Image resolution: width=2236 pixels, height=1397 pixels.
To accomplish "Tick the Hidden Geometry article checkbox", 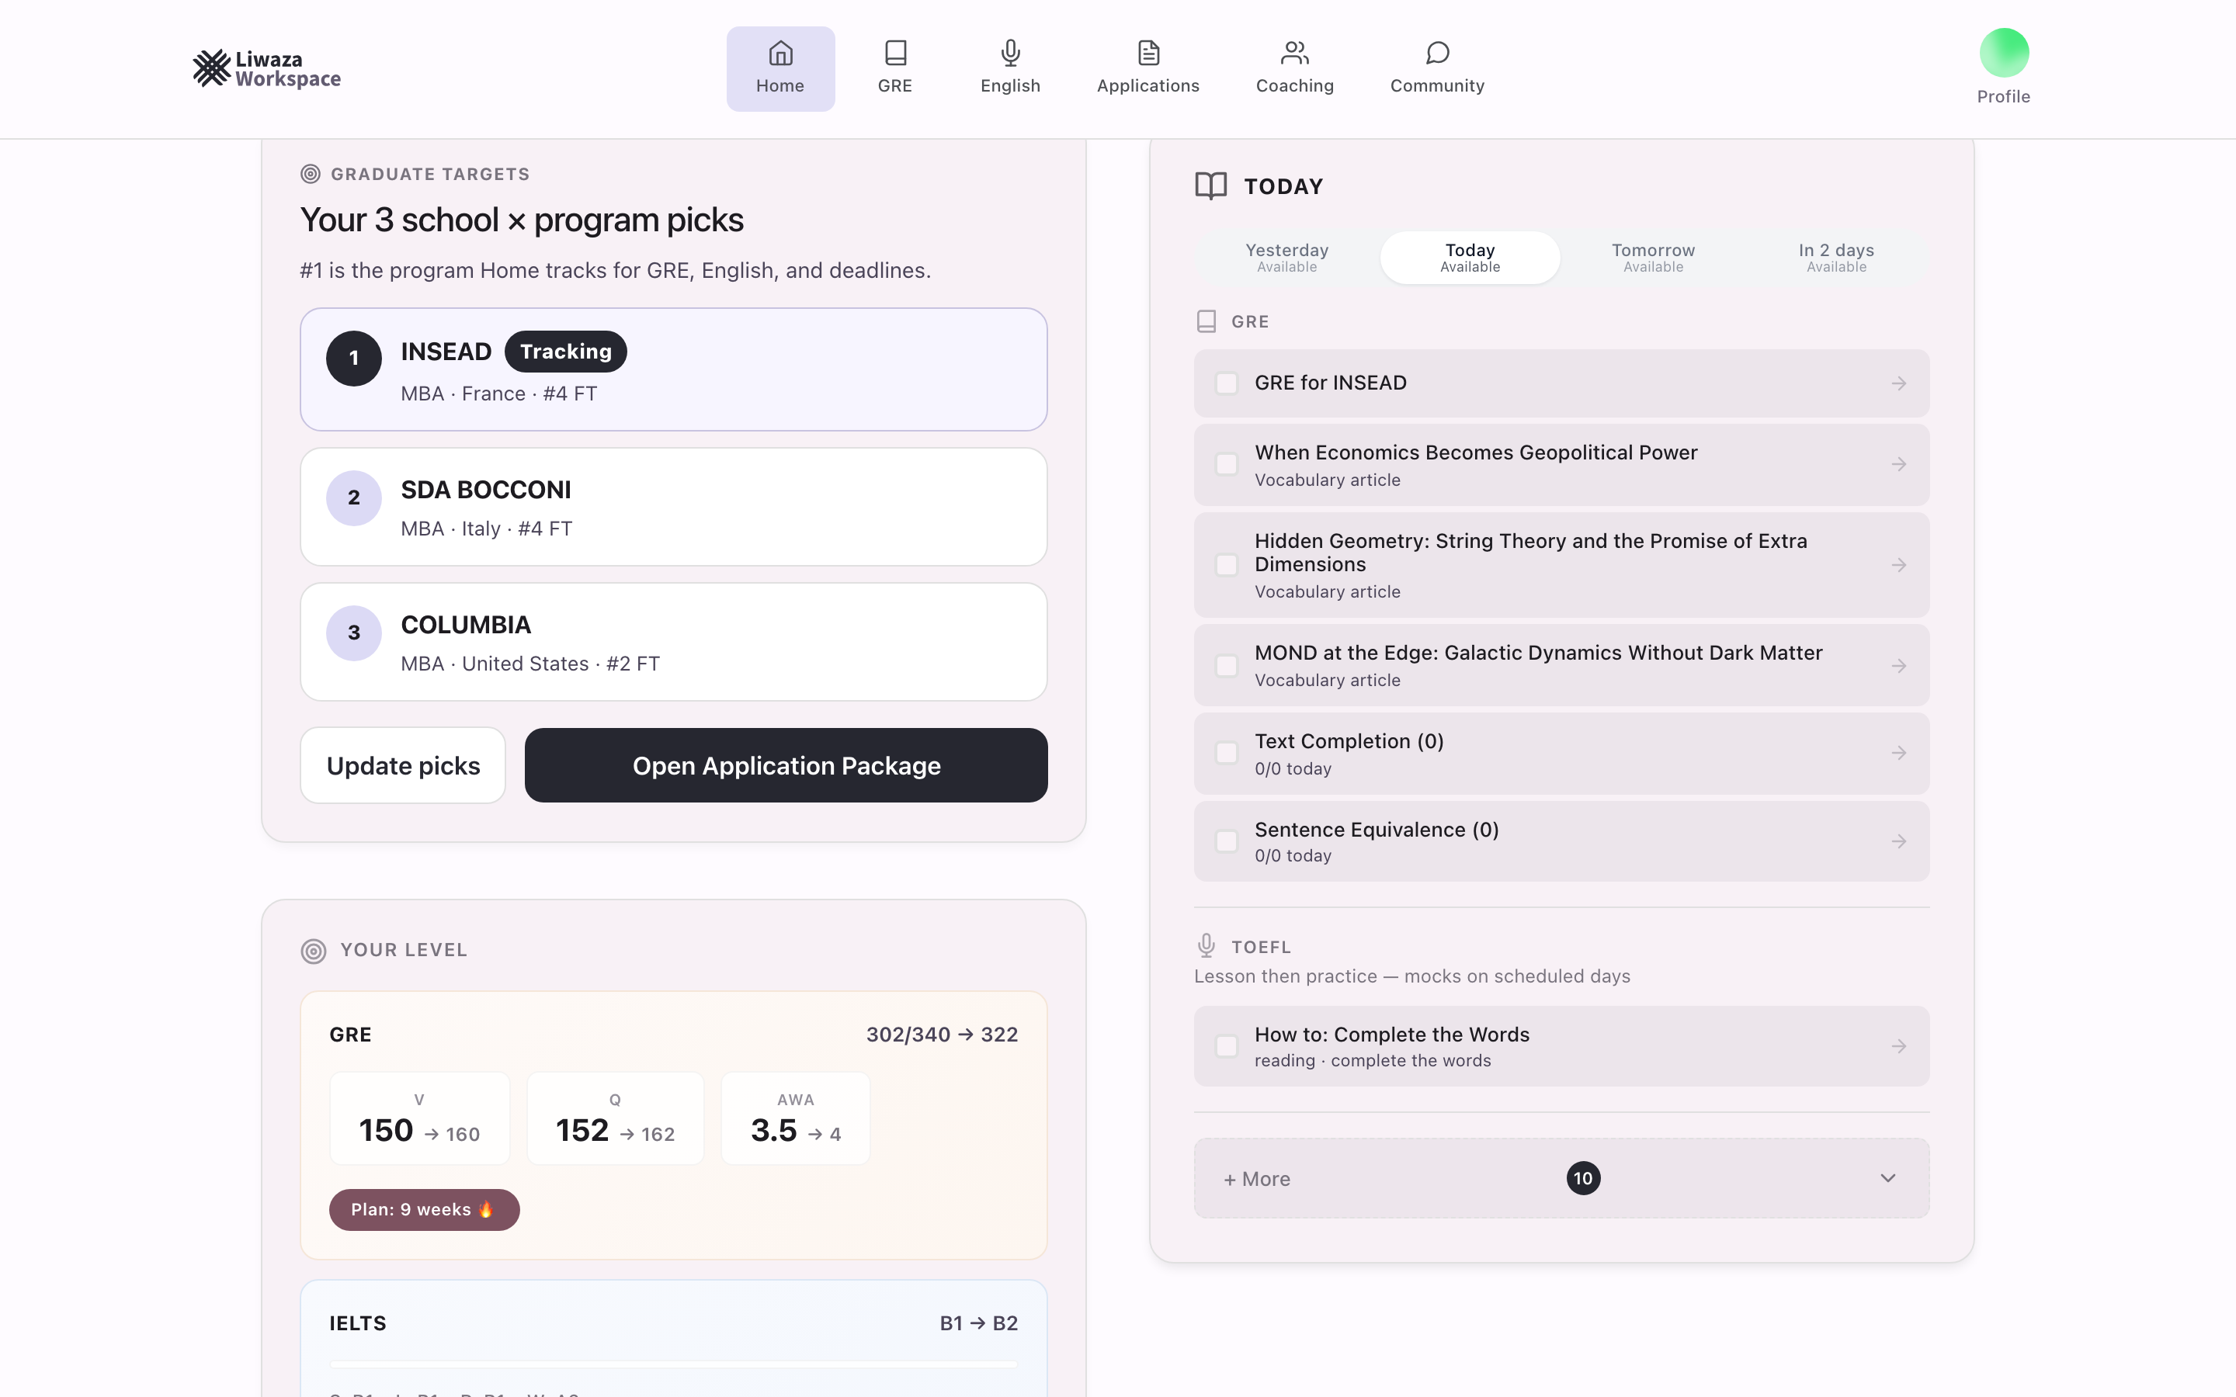I will point(1226,566).
